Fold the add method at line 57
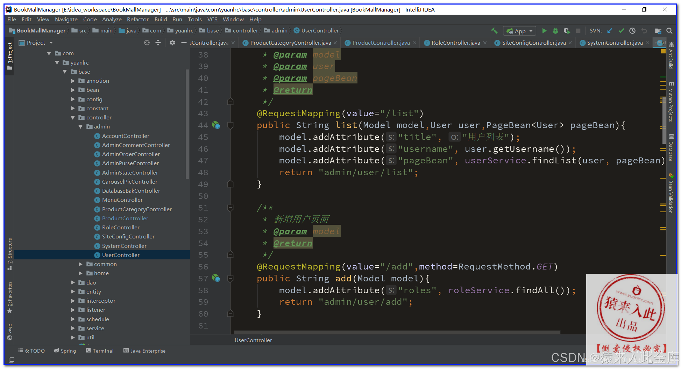 [x=230, y=279]
